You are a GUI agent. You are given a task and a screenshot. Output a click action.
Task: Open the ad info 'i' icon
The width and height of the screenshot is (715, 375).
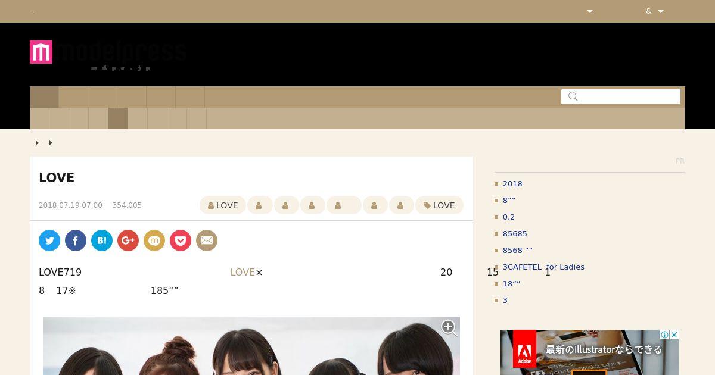pos(665,335)
